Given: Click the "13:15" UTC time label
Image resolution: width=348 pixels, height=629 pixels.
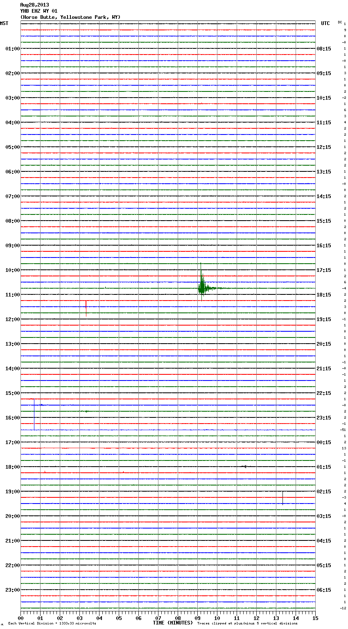Looking at the screenshot, I should coord(324,172).
